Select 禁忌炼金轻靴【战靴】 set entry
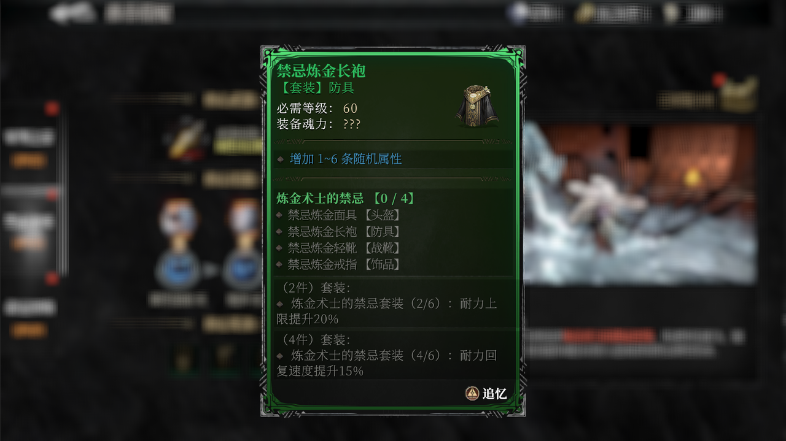This screenshot has height=441, width=786. pos(344,248)
